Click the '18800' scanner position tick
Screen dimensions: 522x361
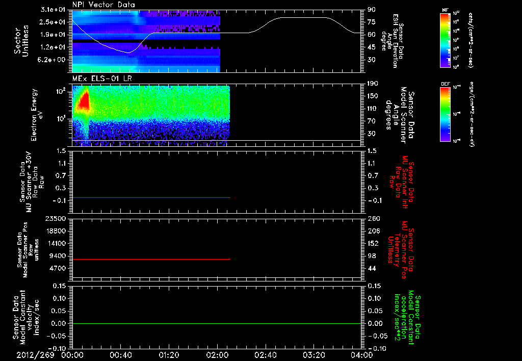56,231
